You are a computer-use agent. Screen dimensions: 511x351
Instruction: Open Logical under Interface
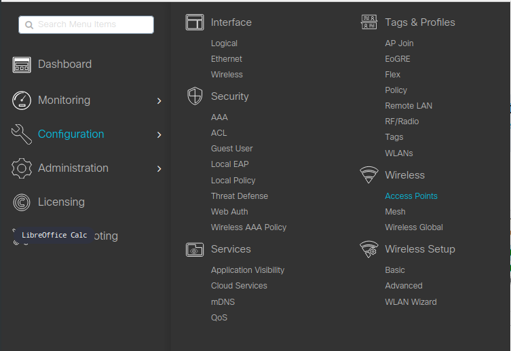click(x=224, y=43)
